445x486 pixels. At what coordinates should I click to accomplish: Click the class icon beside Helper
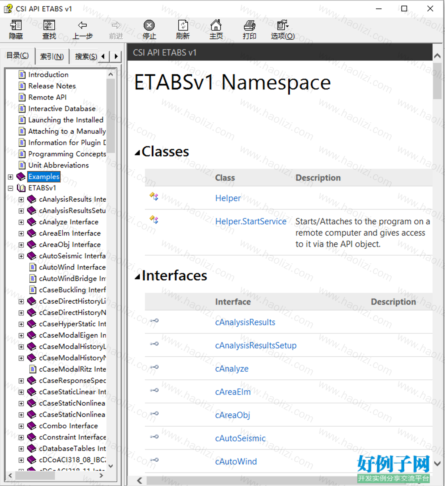[154, 196]
